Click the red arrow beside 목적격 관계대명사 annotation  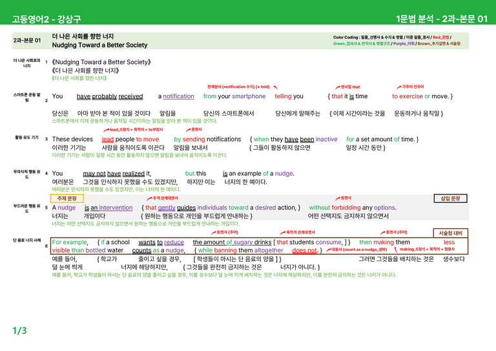pos(282,233)
